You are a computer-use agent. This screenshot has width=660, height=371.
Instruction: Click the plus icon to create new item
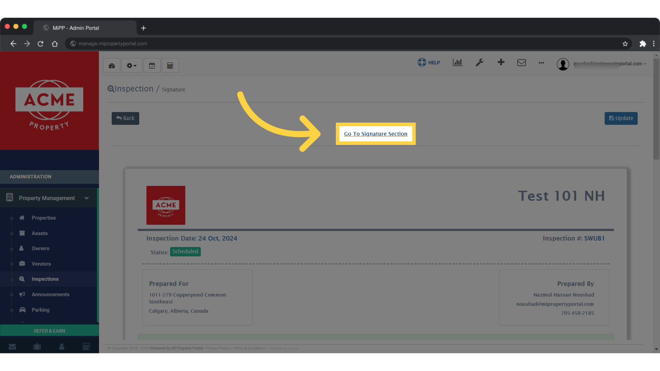[501, 63]
